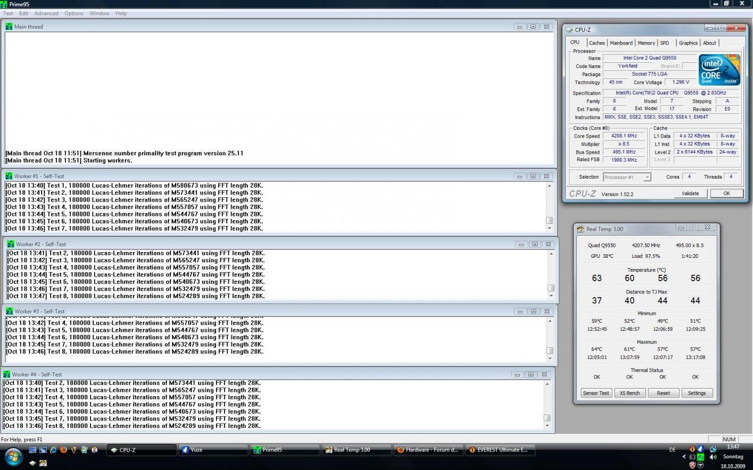Click the Real Temp 3.00 taskbar button
753x470 pixels.
tap(357, 450)
